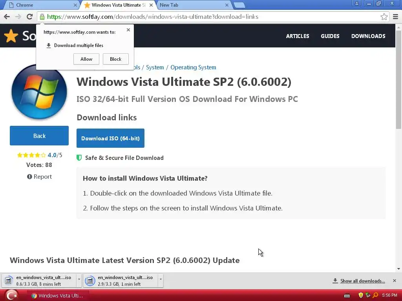Click the Report exclamation icon
The height and width of the screenshot is (301, 402).
coord(29,177)
